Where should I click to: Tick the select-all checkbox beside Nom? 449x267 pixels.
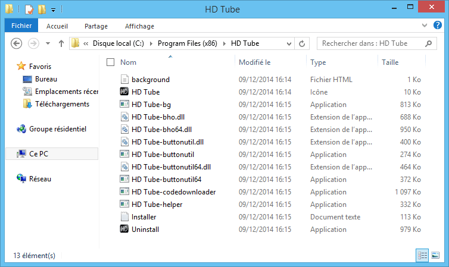pyautogui.click(x=110, y=62)
